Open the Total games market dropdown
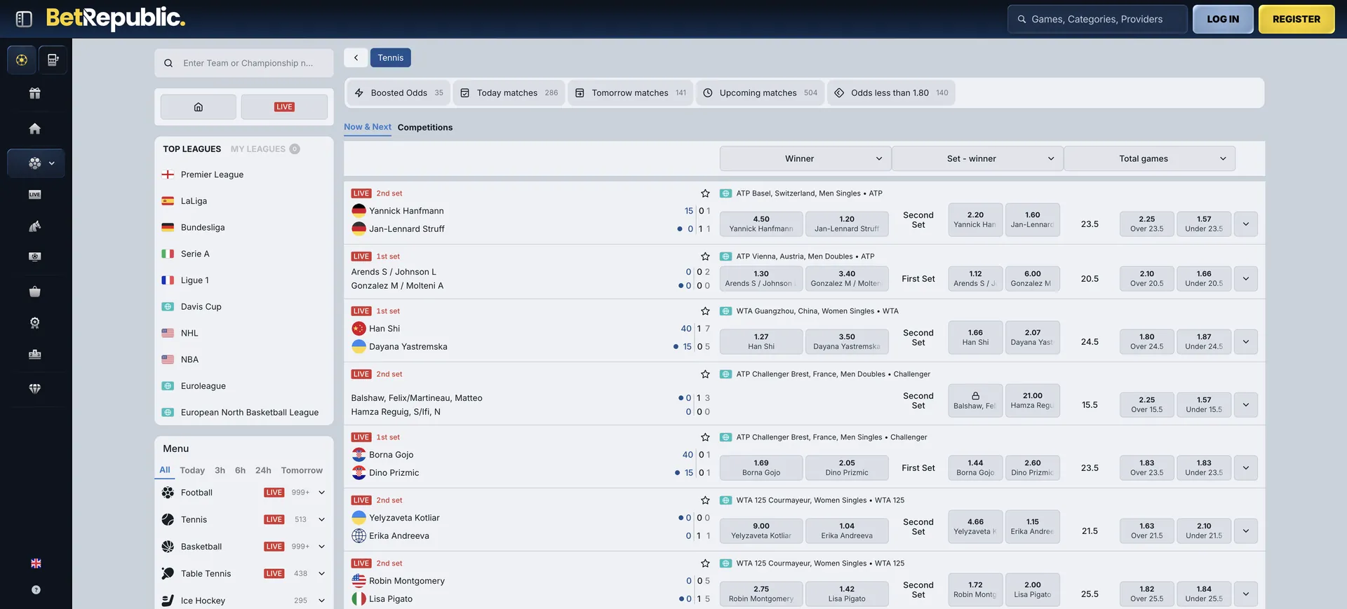This screenshot has width=1347, height=609. click(1149, 158)
